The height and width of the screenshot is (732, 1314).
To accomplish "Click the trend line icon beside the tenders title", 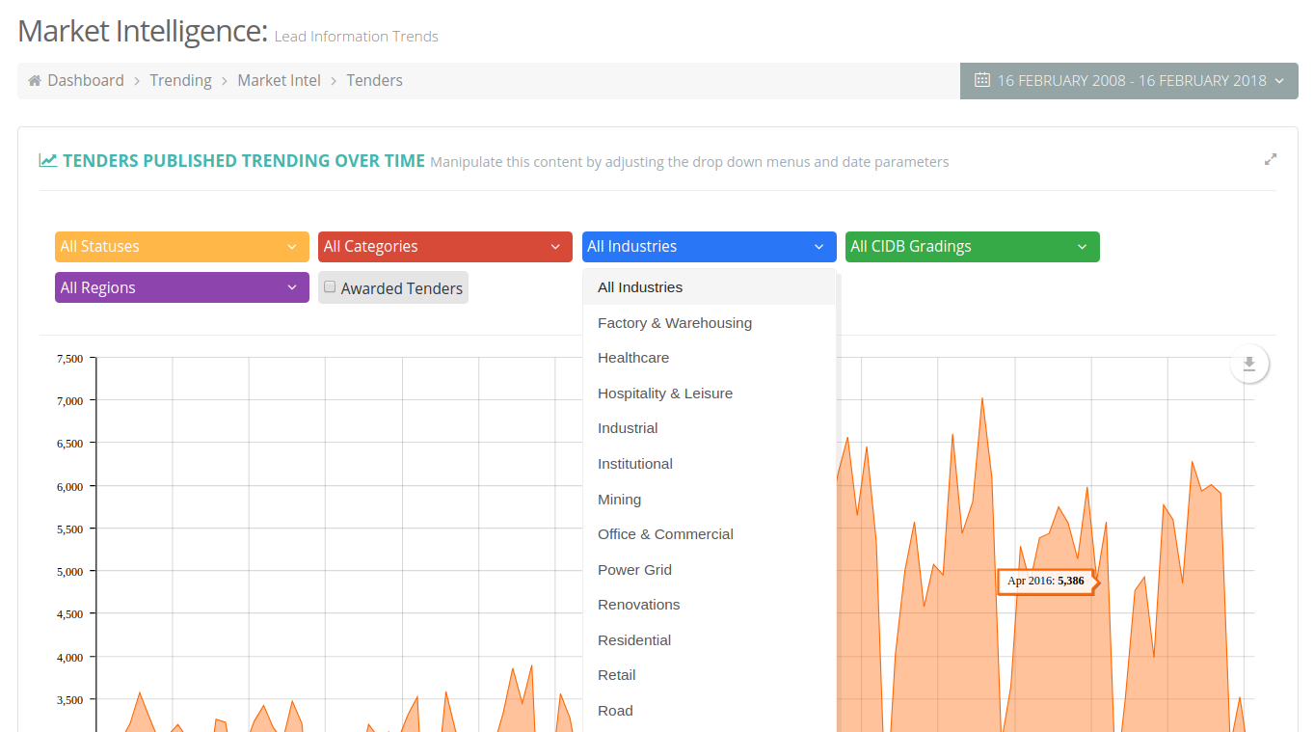I will point(48,161).
